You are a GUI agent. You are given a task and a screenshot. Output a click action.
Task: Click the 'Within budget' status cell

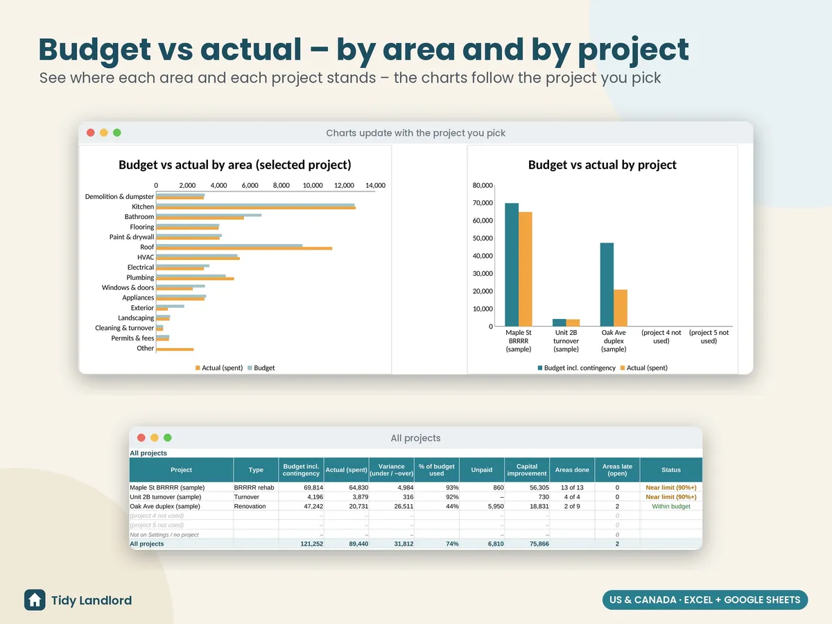coord(671,506)
